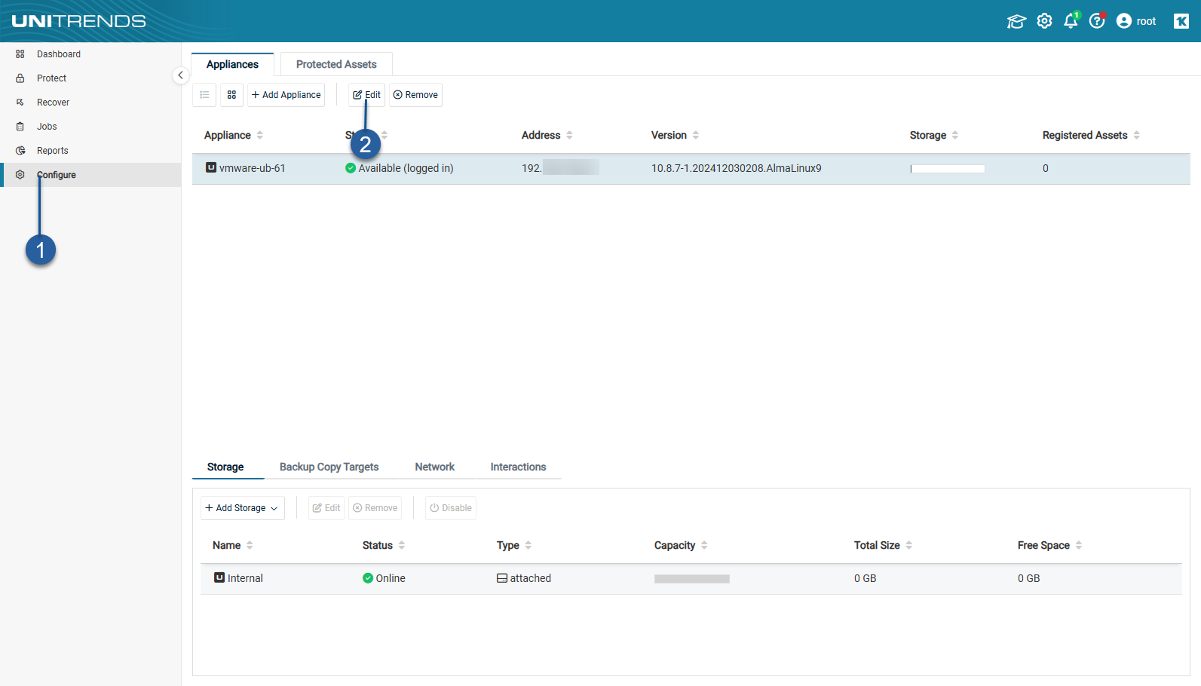
Task: Sort by Appliance column
Action: 234,135
